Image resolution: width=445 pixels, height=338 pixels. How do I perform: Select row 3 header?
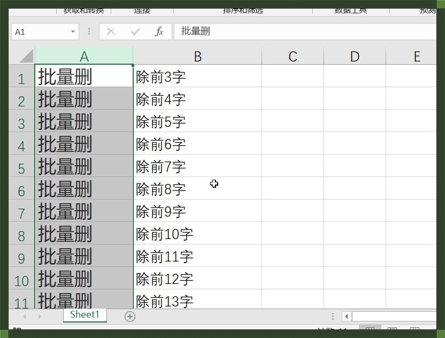click(21, 121)
